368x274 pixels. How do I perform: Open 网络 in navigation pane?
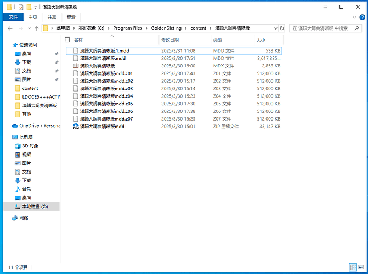[24, 218]
